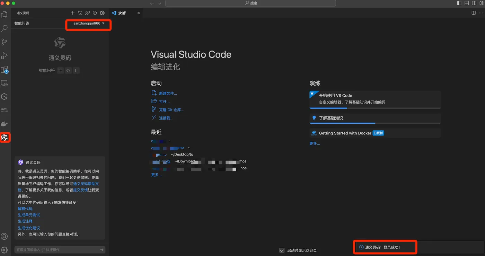Select the 智能问答 tab label
Viewport: 485px width, 256px height.
22,24
